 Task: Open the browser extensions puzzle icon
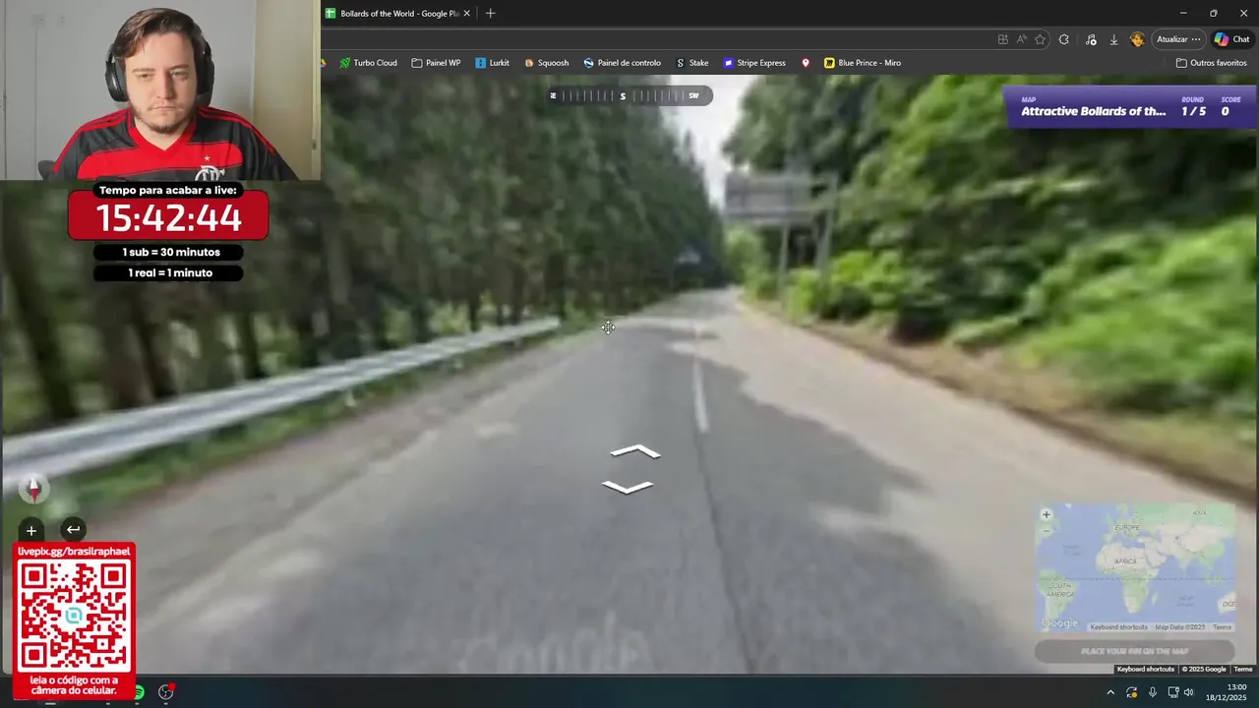point(1063,39)
